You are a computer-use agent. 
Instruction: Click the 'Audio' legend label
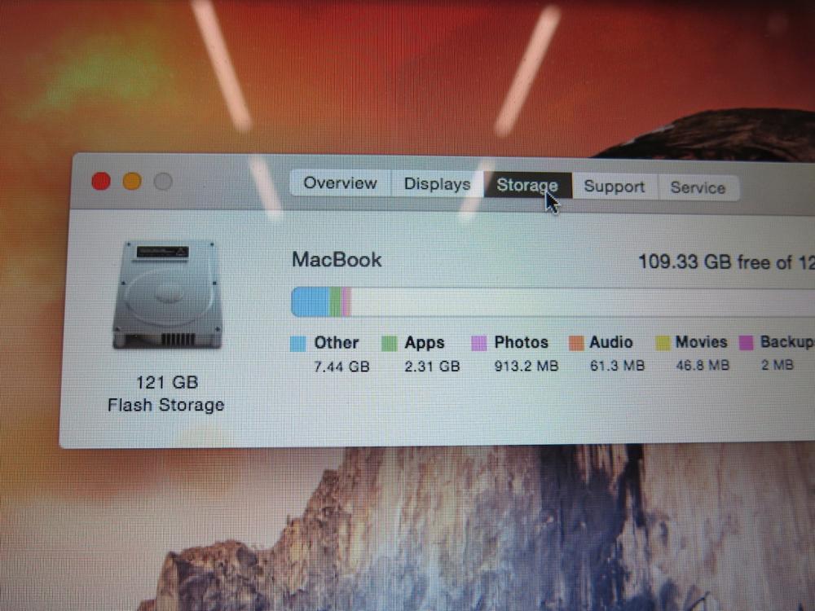coord(611,342)
